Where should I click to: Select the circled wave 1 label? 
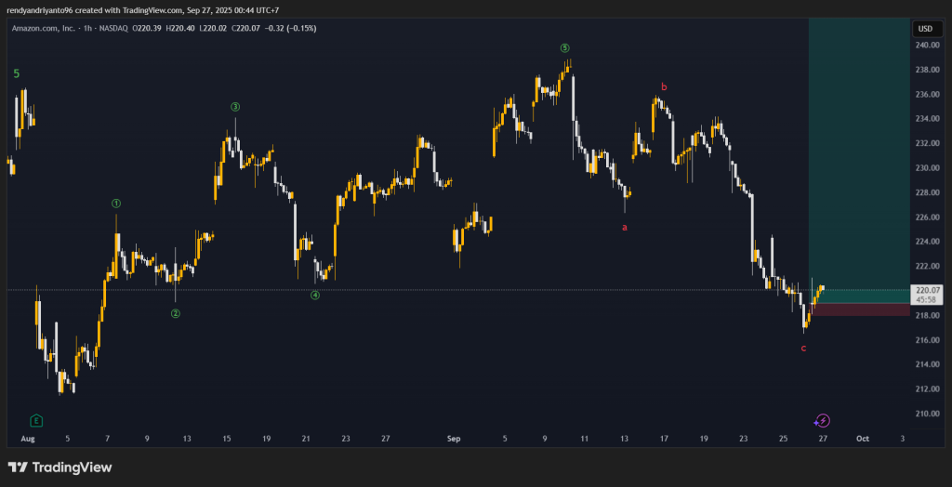pyautogui.click(x=116, y=203)
